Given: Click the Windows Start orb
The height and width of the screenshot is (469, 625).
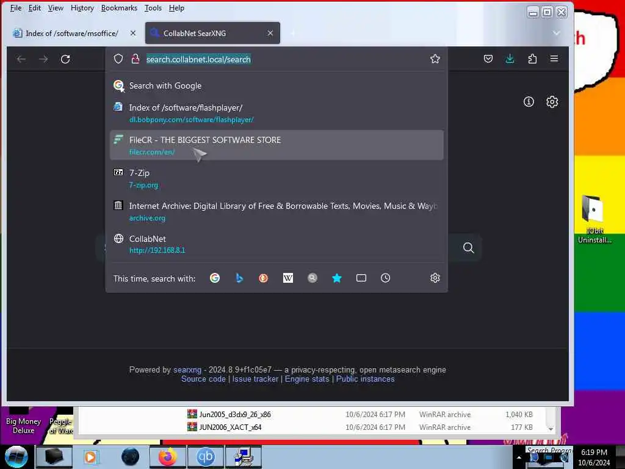Looking at the screenshot, I should 16,457.
